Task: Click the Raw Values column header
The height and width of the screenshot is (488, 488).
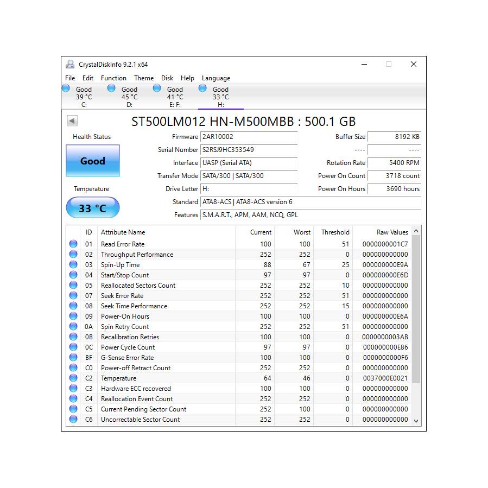Action: click(392, 232)
